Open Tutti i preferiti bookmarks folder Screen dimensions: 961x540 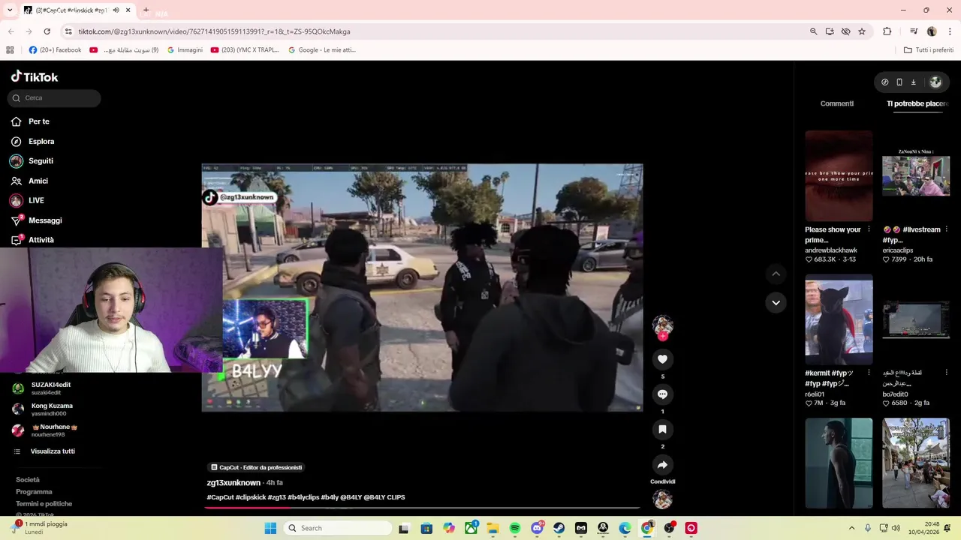point(929,50)
